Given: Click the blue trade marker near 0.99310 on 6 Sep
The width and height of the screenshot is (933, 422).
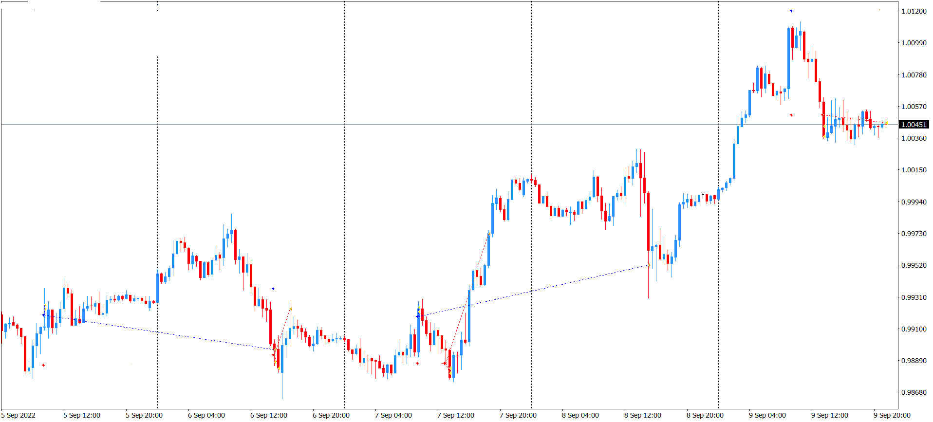Looking at the screenshot, I should [273, 289].
